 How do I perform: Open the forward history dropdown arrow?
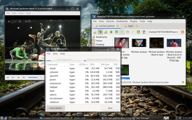point(133,32)
